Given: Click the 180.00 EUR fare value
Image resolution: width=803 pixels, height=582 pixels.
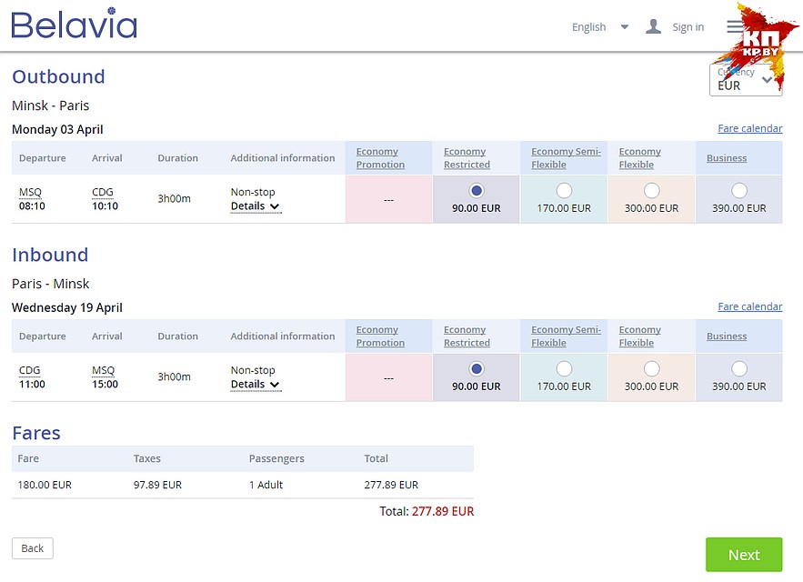Looking at the screenshot, I should (45, 485).
